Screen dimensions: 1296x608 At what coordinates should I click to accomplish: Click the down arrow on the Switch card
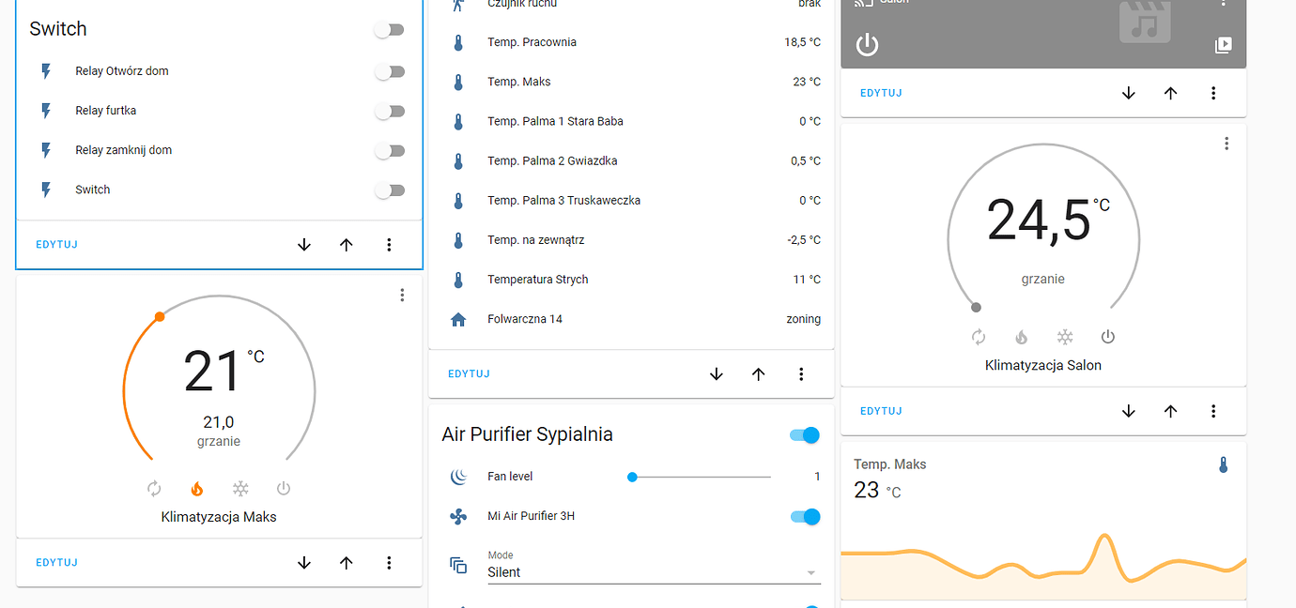(x=303, y=244)
